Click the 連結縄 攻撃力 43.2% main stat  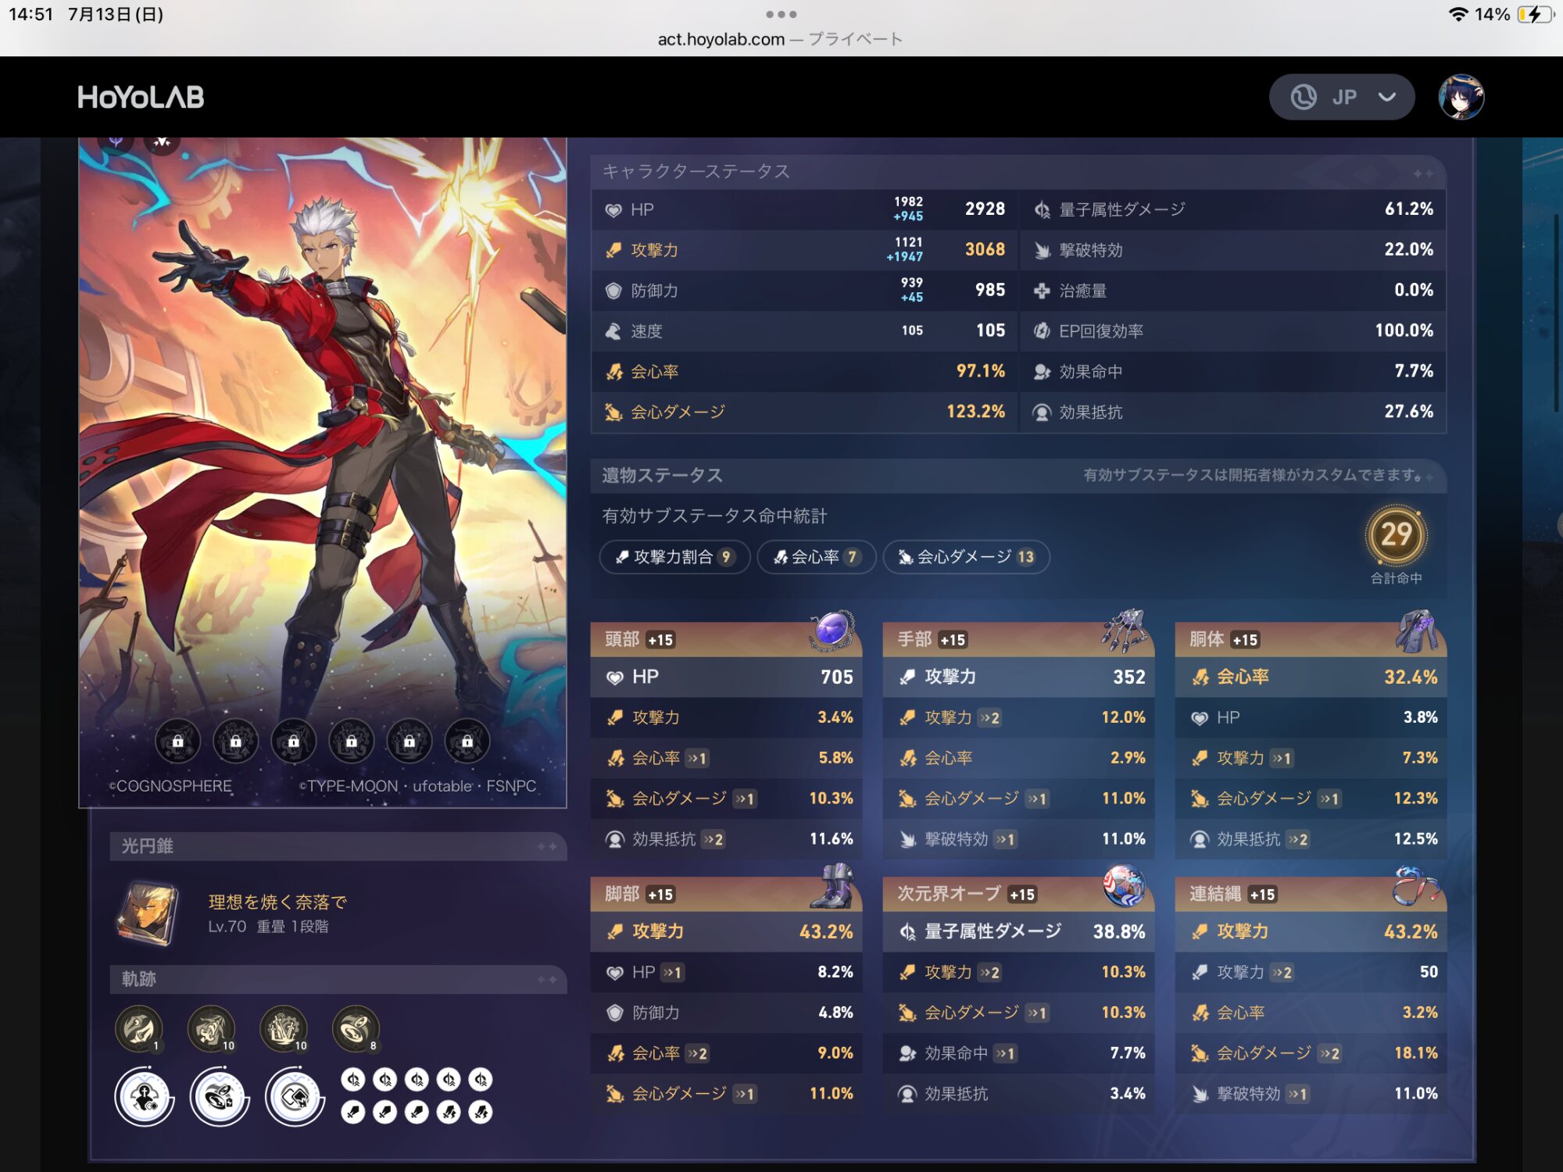point(1311,931)
